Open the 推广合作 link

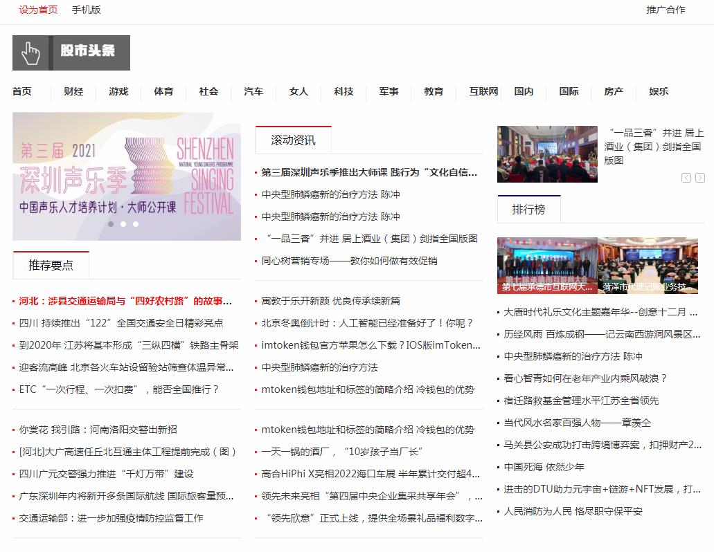coord(666,10)
